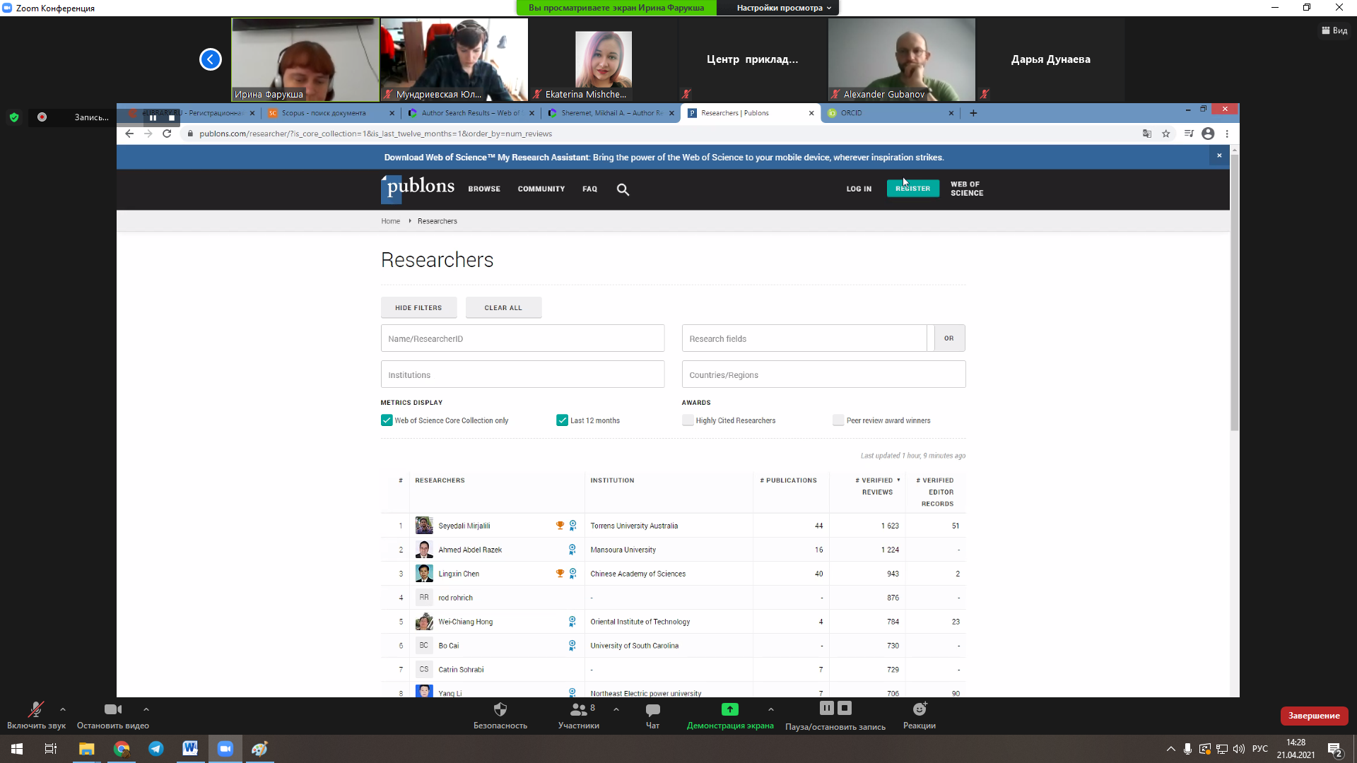The width and height of the screenshot is (1357, 763).
Task: Open a new browser tab
Action: coord(973,113)
